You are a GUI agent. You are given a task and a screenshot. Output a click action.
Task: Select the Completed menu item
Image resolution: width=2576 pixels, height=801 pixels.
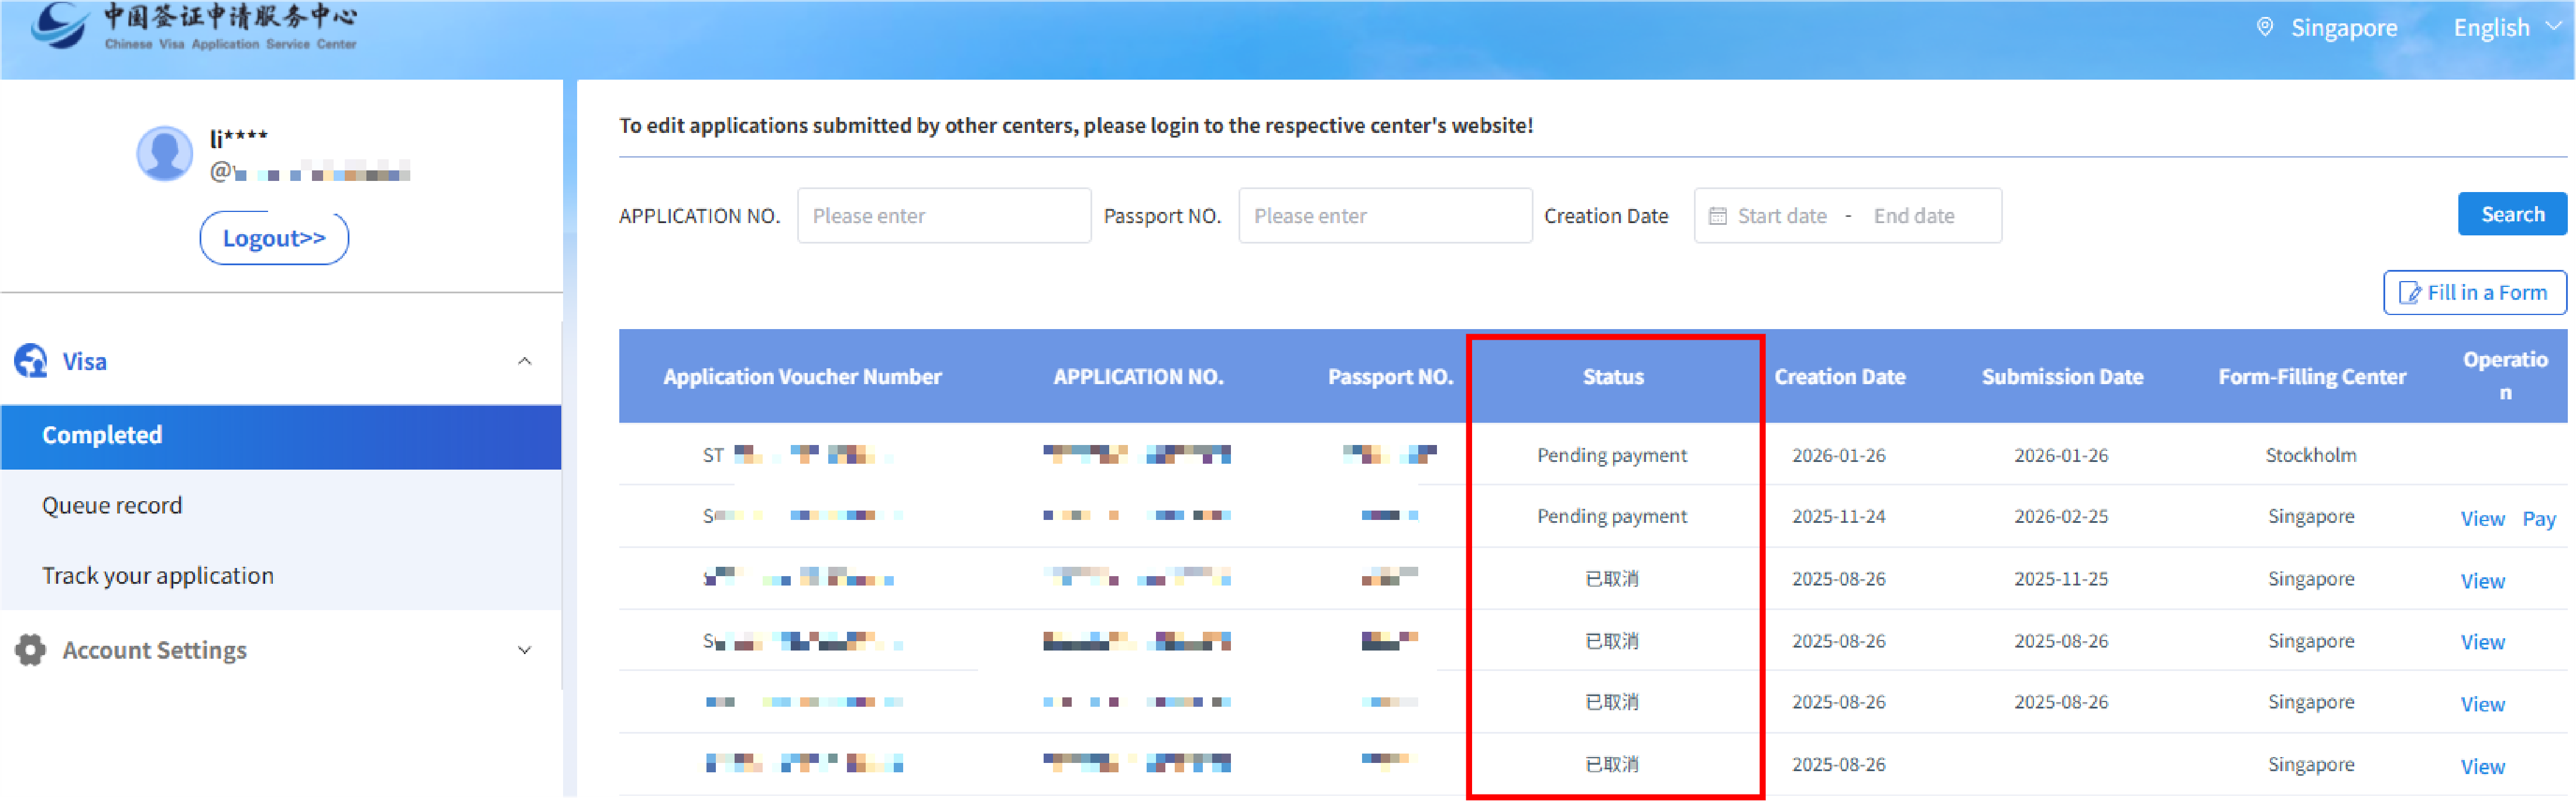pos(102,435)
